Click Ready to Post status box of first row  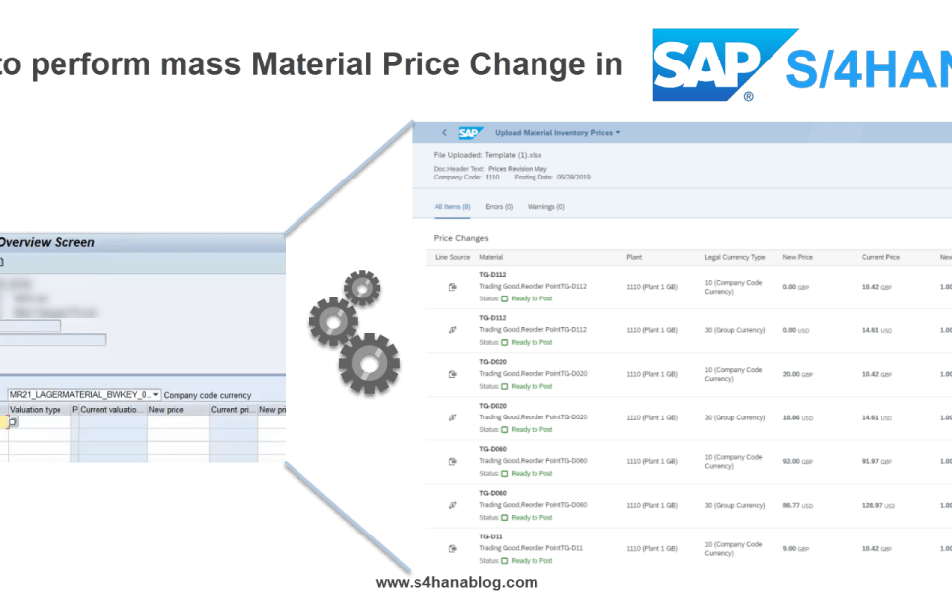504,298
